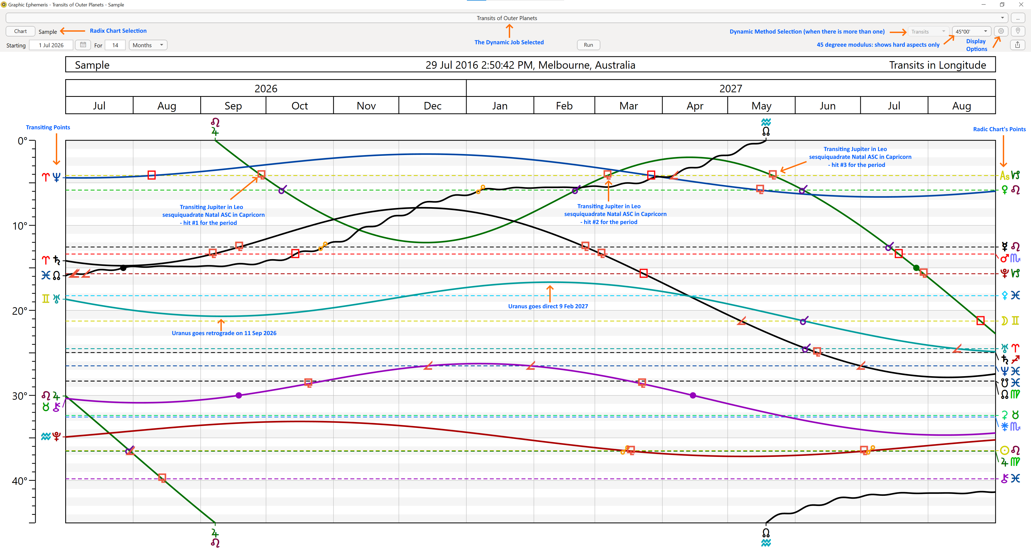Open the Months period unit dropdown
The image size is (1031, 550).
coord(148,45)
